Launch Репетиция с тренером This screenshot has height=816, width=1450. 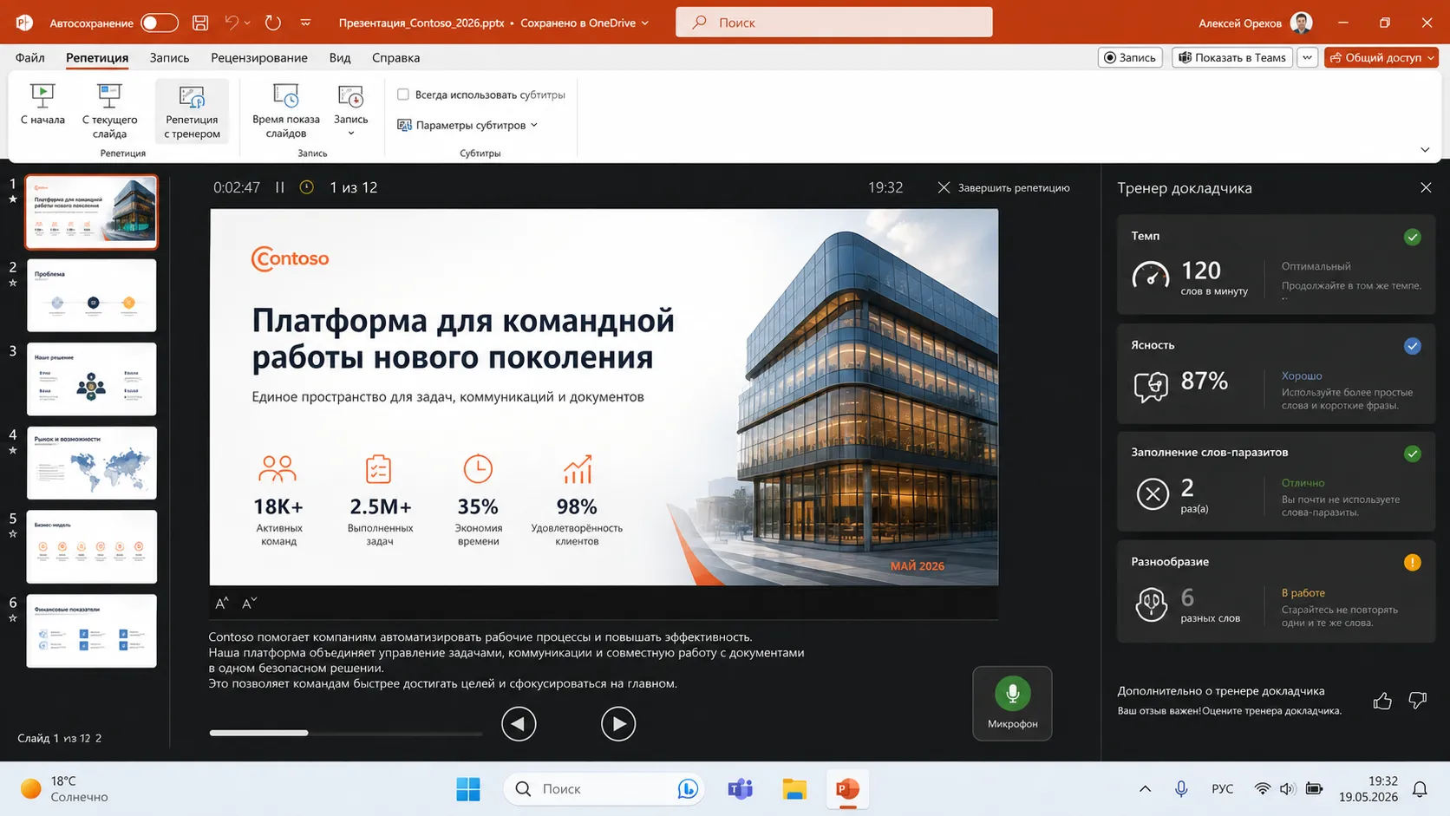[192, 111]
